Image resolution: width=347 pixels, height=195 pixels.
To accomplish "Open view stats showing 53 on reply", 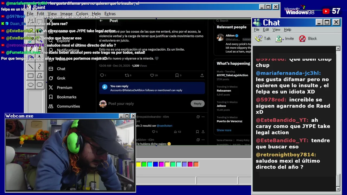I will coord(178,132).
